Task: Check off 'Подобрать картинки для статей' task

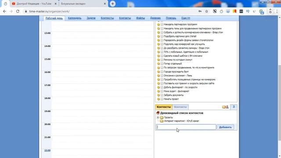Action: point(162,36)
